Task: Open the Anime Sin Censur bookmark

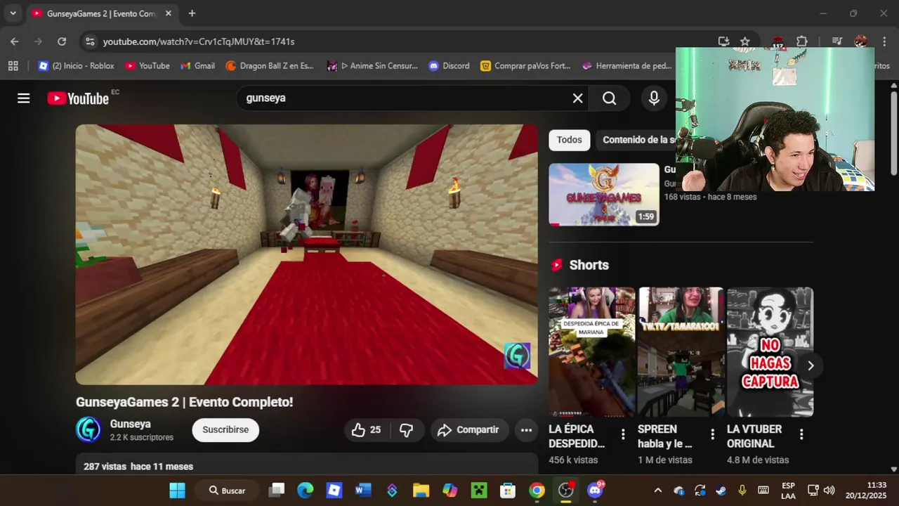Action: (373, 66)
